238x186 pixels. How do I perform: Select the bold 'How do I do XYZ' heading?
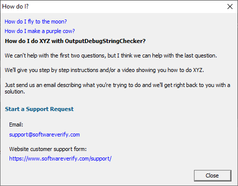[x=75, y=41]
